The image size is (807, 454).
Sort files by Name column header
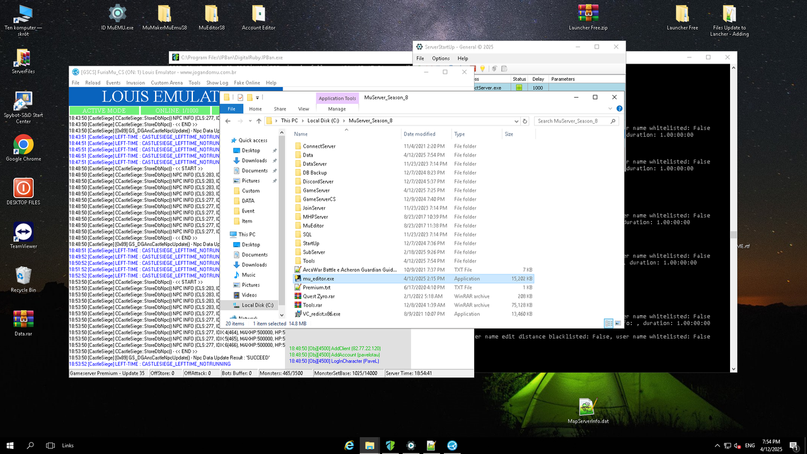click(346, 134)
